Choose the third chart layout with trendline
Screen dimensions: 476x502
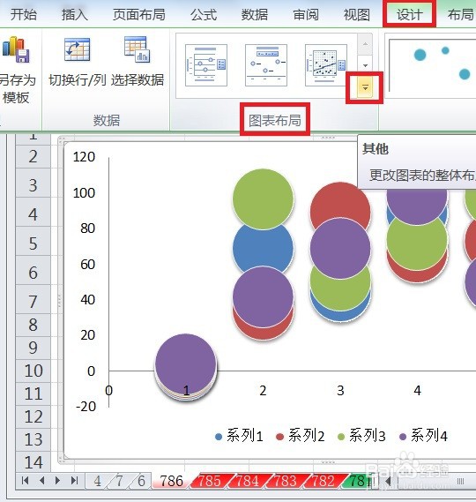tap(326, 65)
